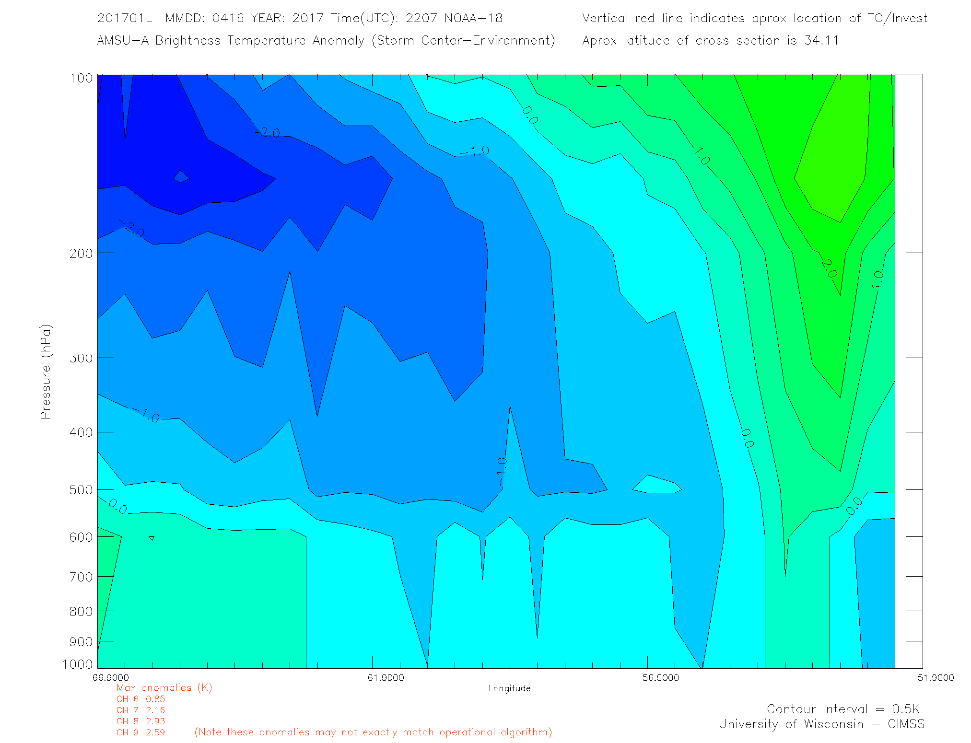Click the University of Wisconsin - CIMSS credit
The width and height of the screenshot is (971, 743).
tap(821, 724)
